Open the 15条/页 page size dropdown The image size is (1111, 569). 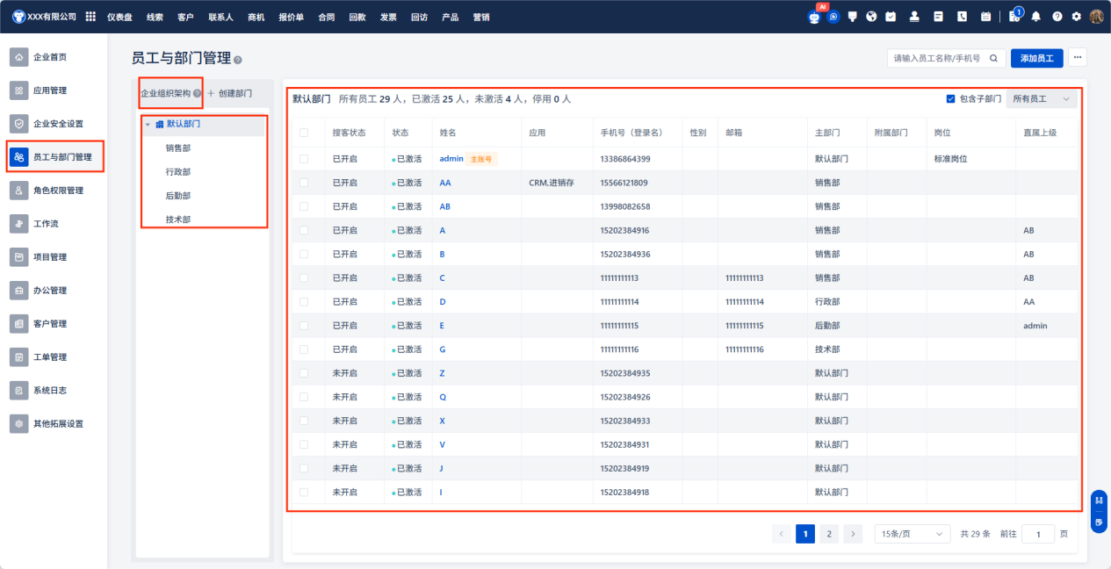[913, 534]
